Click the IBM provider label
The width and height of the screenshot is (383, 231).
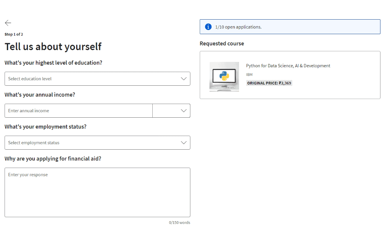[x=249, y=74]
